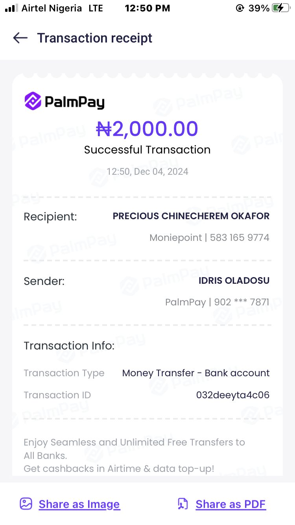The image size is (295, 525).
Task: Tap the orientation lock icon in status bar
Action: coord(240,8)
